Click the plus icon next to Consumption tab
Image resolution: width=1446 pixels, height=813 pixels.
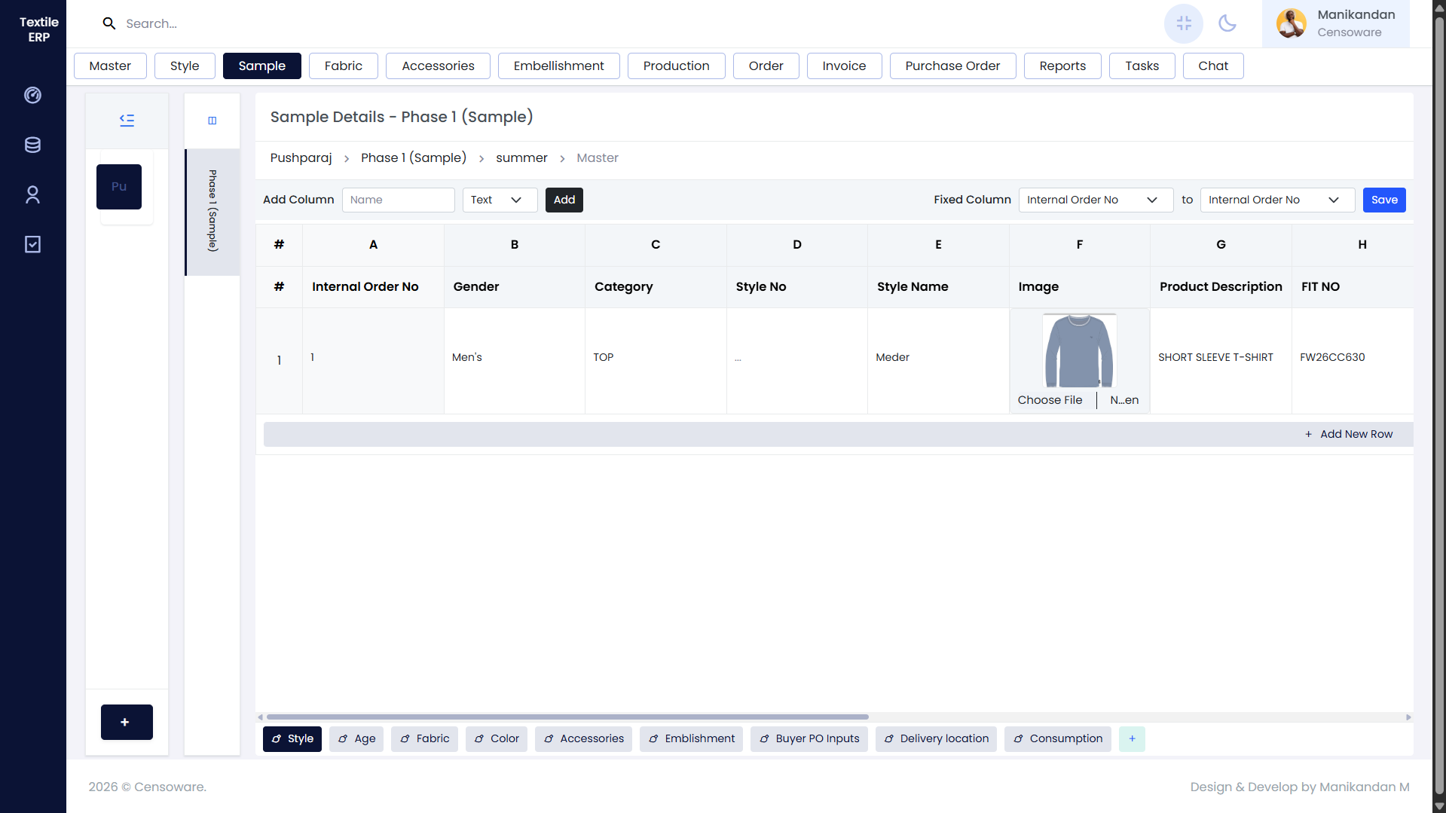[1131, 739]
